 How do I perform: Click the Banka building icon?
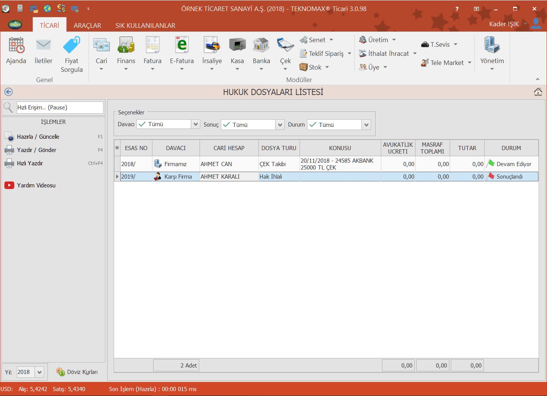(261, 46)
